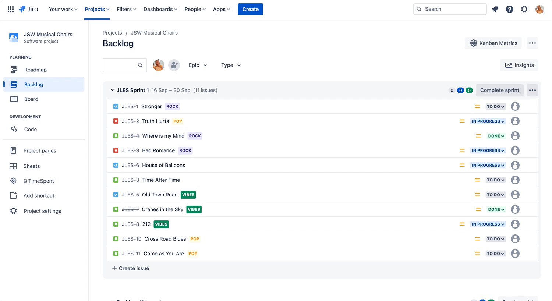Click the bug type icon for JLES-2
Screen dimensions: 552x301
(x=116, y=121)
